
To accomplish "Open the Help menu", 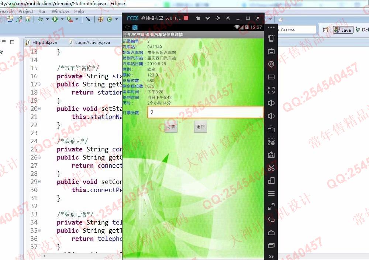I will [79, 11].
